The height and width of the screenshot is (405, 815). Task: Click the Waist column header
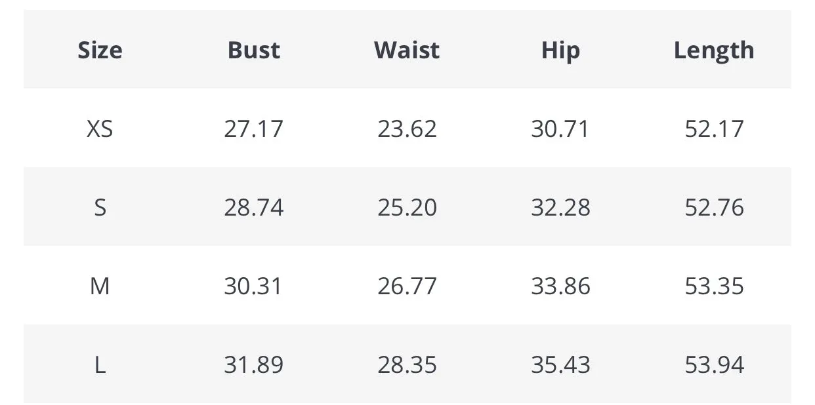407,50
